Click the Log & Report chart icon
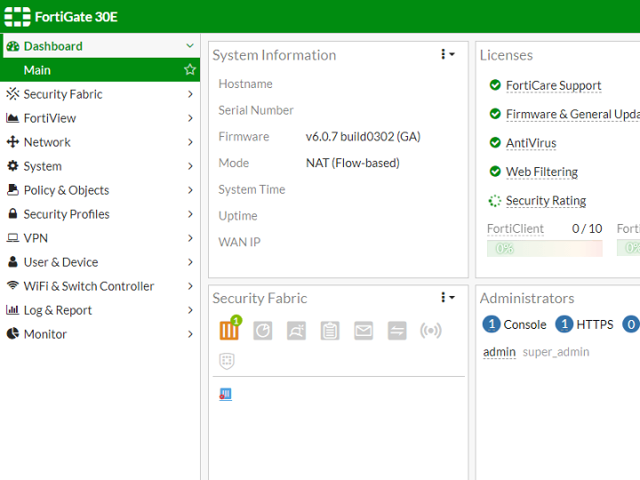The image size is (640, 480). pos(12,310)
